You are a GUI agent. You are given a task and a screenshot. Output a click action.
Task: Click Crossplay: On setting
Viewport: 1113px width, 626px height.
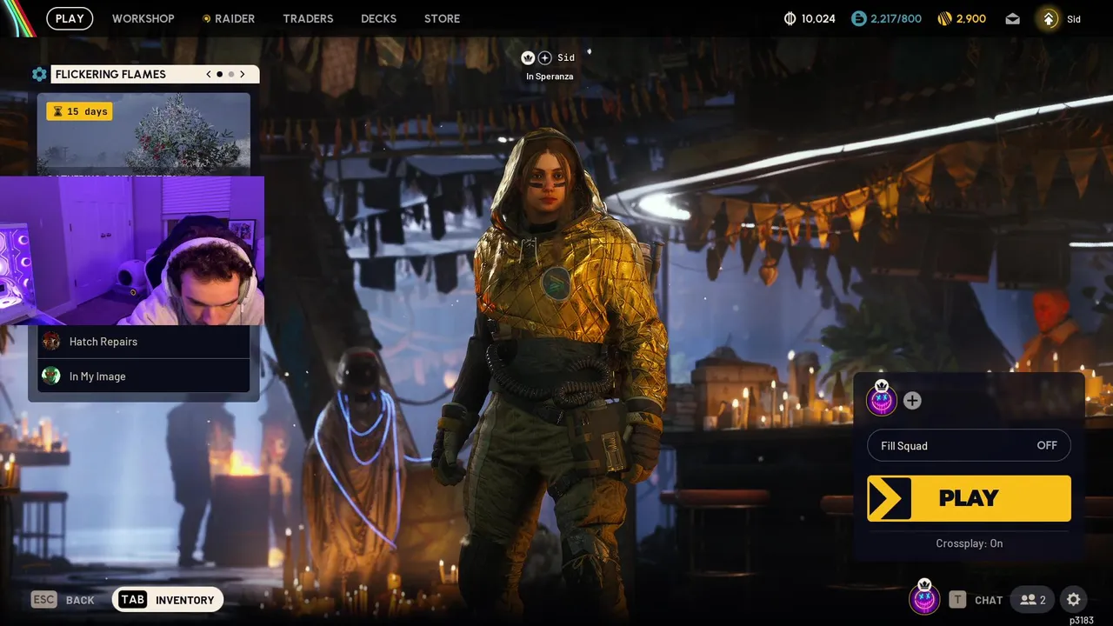pos(969,543)
